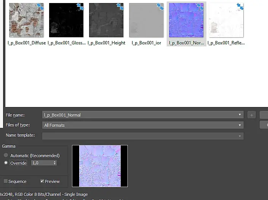Screen dimensions: 268x200
Task: Select Automatic (Recommended) gamma option
Action: [6, 155]
